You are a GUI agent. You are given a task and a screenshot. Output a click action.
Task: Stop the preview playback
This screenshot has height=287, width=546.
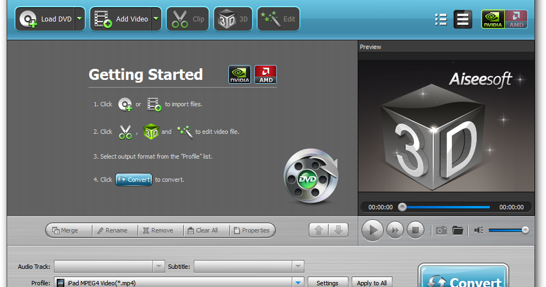(x=416, y=230)
